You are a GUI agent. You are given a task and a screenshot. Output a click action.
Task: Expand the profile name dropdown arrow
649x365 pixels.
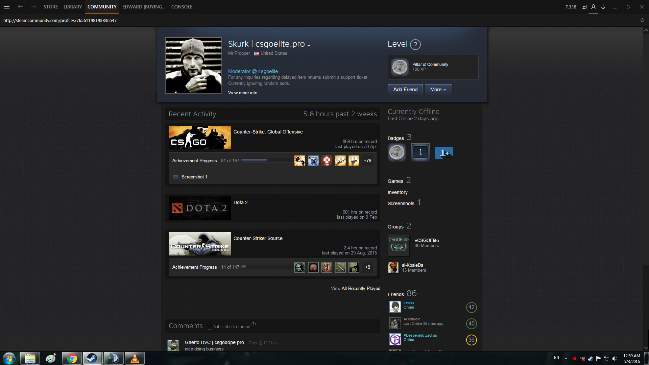[309, 46]
